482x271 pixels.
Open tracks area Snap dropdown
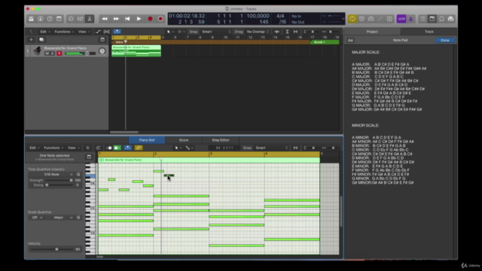[x=216, y=32]
